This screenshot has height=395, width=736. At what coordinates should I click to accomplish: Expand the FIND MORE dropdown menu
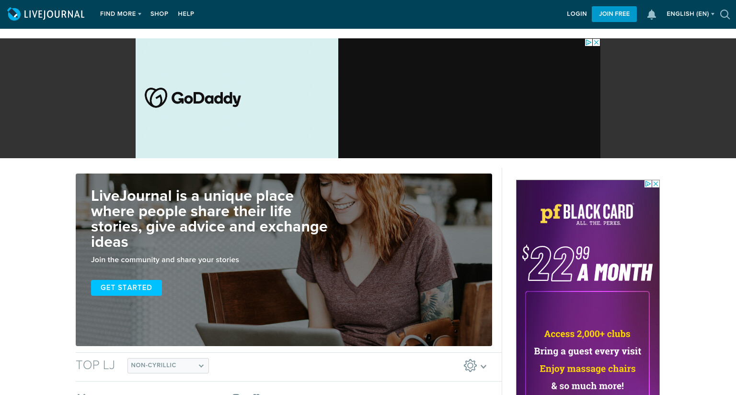[121, 14]
